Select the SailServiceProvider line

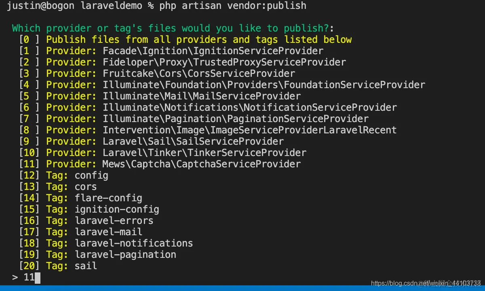coord(151,141)
